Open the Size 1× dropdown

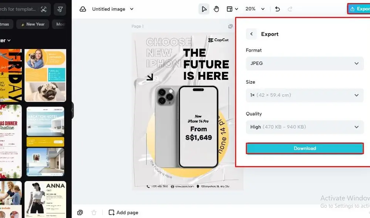305,95
